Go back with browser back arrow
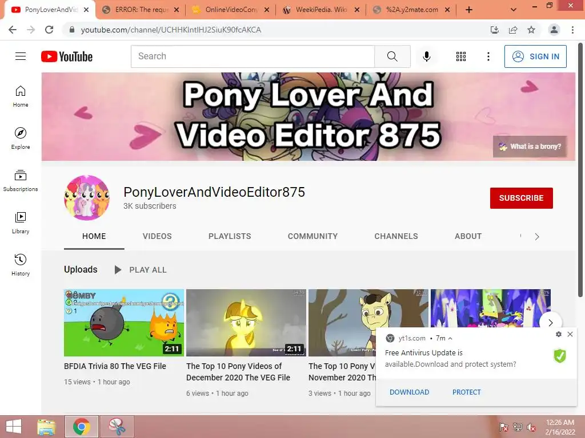Viewport: 585px width, 438px height. [x=13, y=30]
